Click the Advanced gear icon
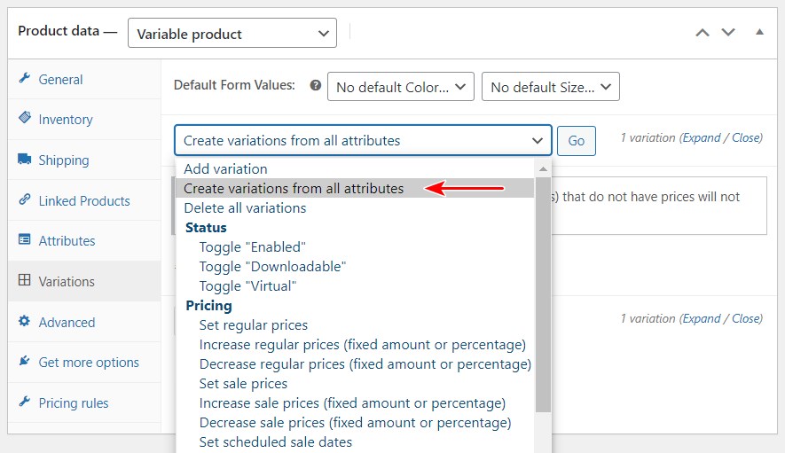This screenshot has width=785, height=453. pyautogui.click(x=25, y=321)
